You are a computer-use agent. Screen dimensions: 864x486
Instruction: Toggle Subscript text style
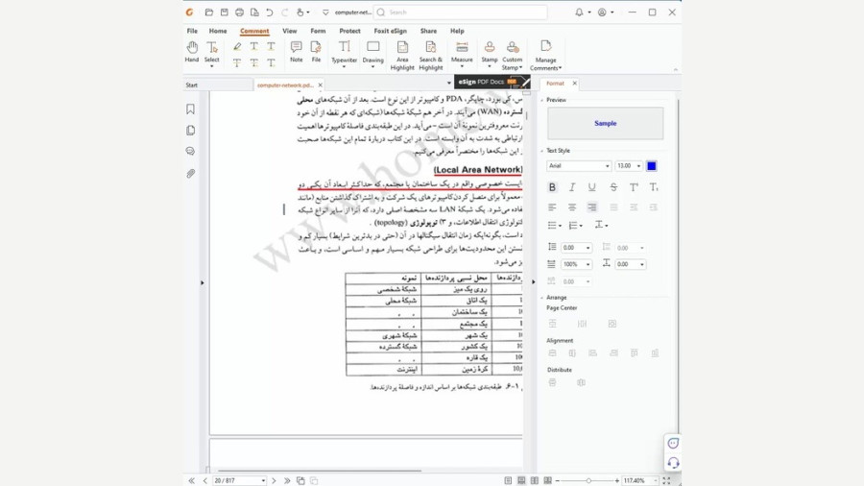point(654,187)
